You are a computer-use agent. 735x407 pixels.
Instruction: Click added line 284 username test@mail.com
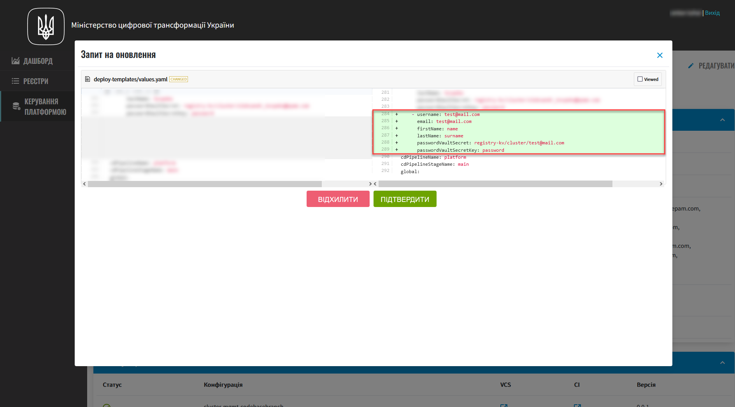[x=519, y=114]
